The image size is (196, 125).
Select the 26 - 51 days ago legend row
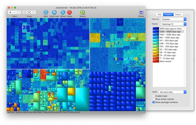pyautogui.click(x=168, y=52)
